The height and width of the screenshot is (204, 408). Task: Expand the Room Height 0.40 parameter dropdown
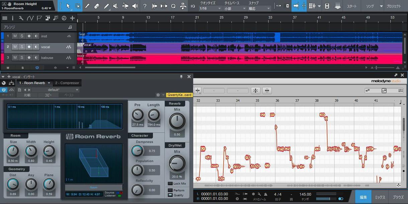pyautogui.click(x=50, y=8)
